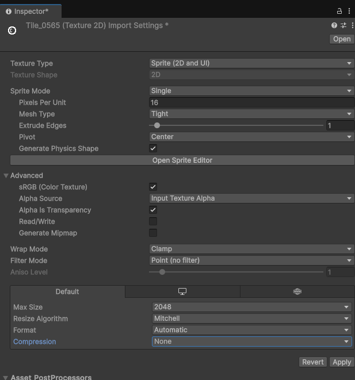The image size is (355, 380).
Task: Open the Inspector tab options menu
Action: [349, 11]
